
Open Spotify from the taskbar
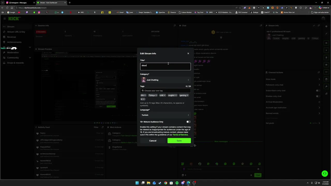(177, 183)
